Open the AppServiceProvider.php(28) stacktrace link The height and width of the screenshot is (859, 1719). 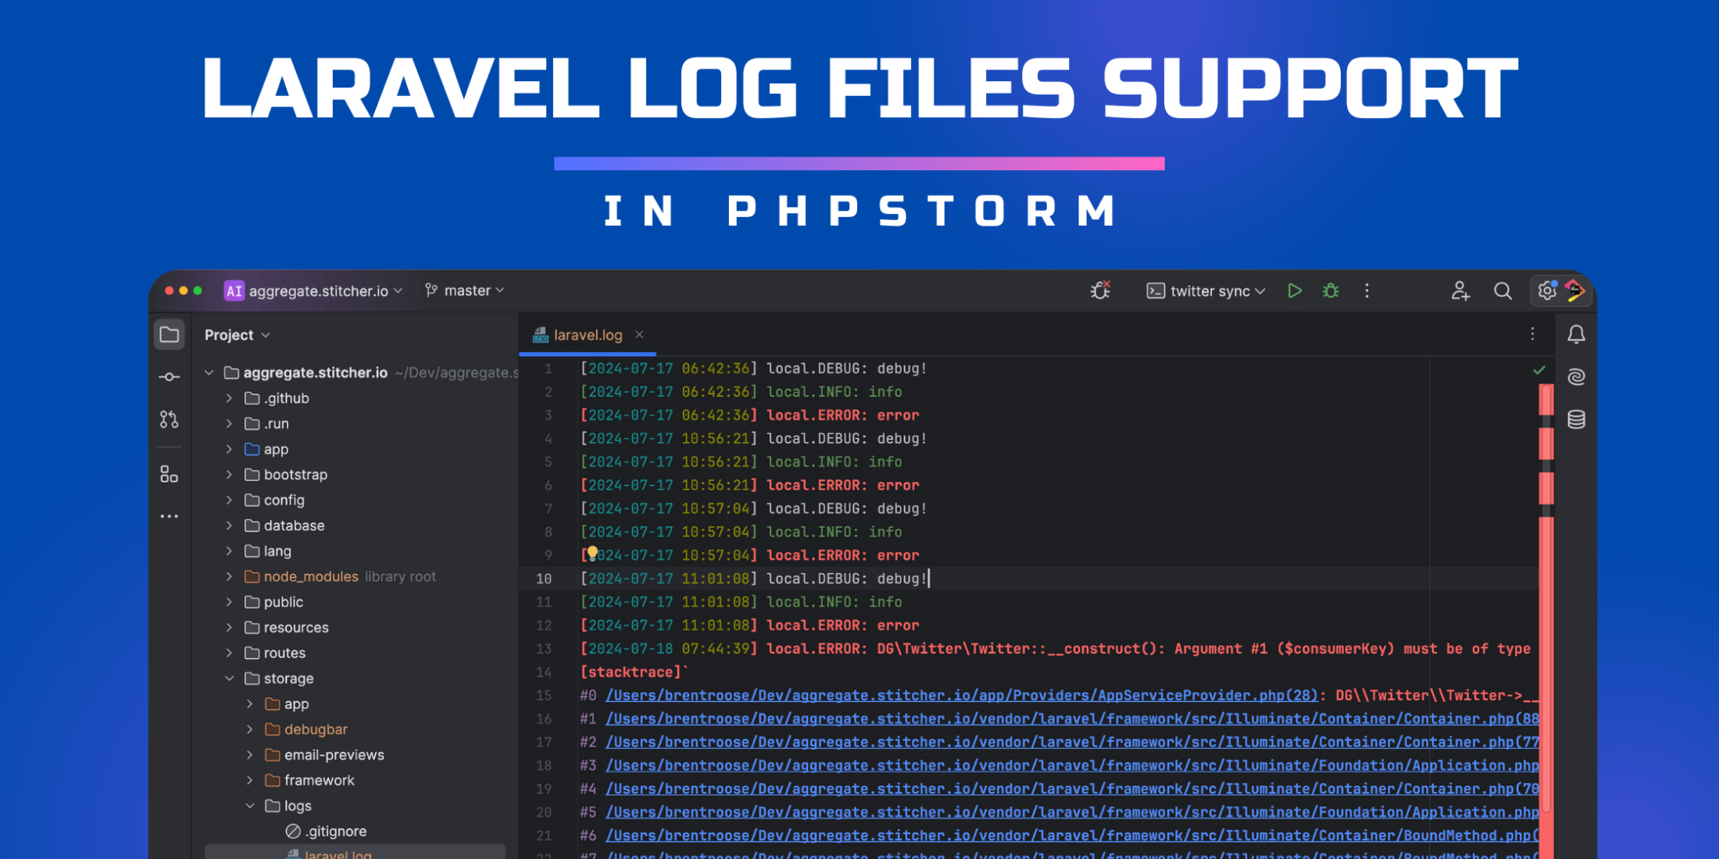click(962, 695)
